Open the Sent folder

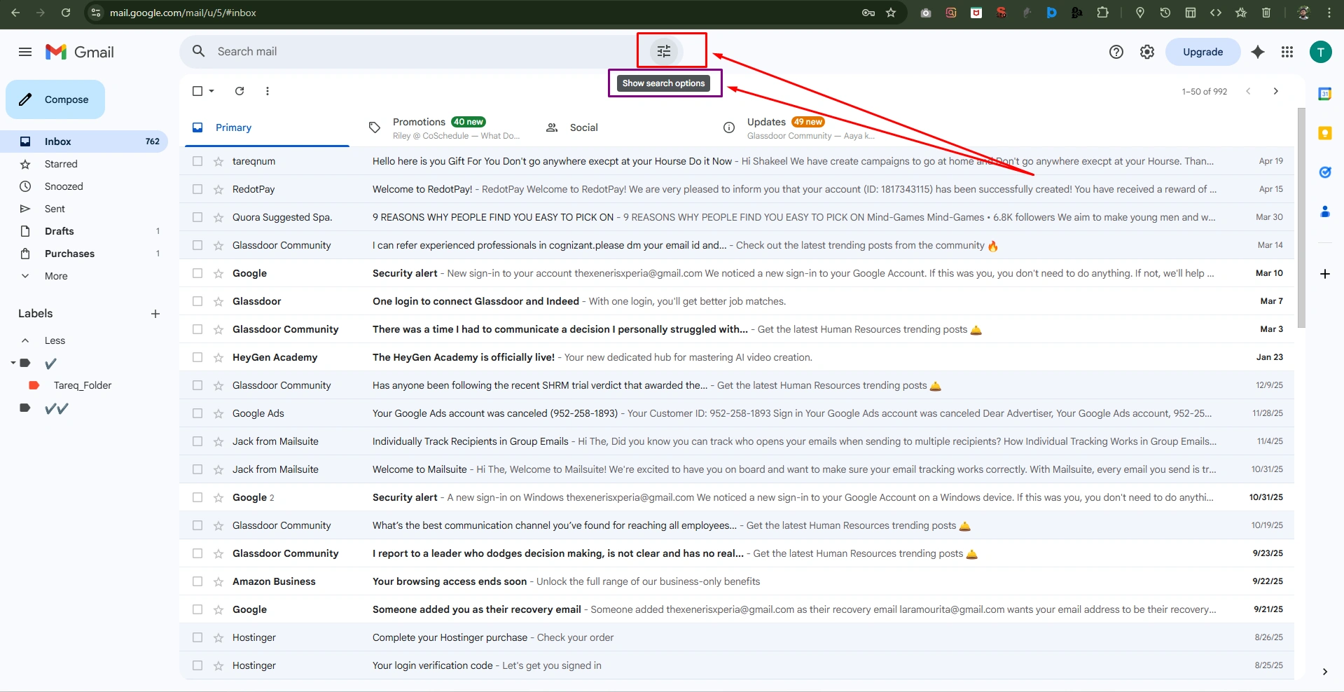pos(84,209)
